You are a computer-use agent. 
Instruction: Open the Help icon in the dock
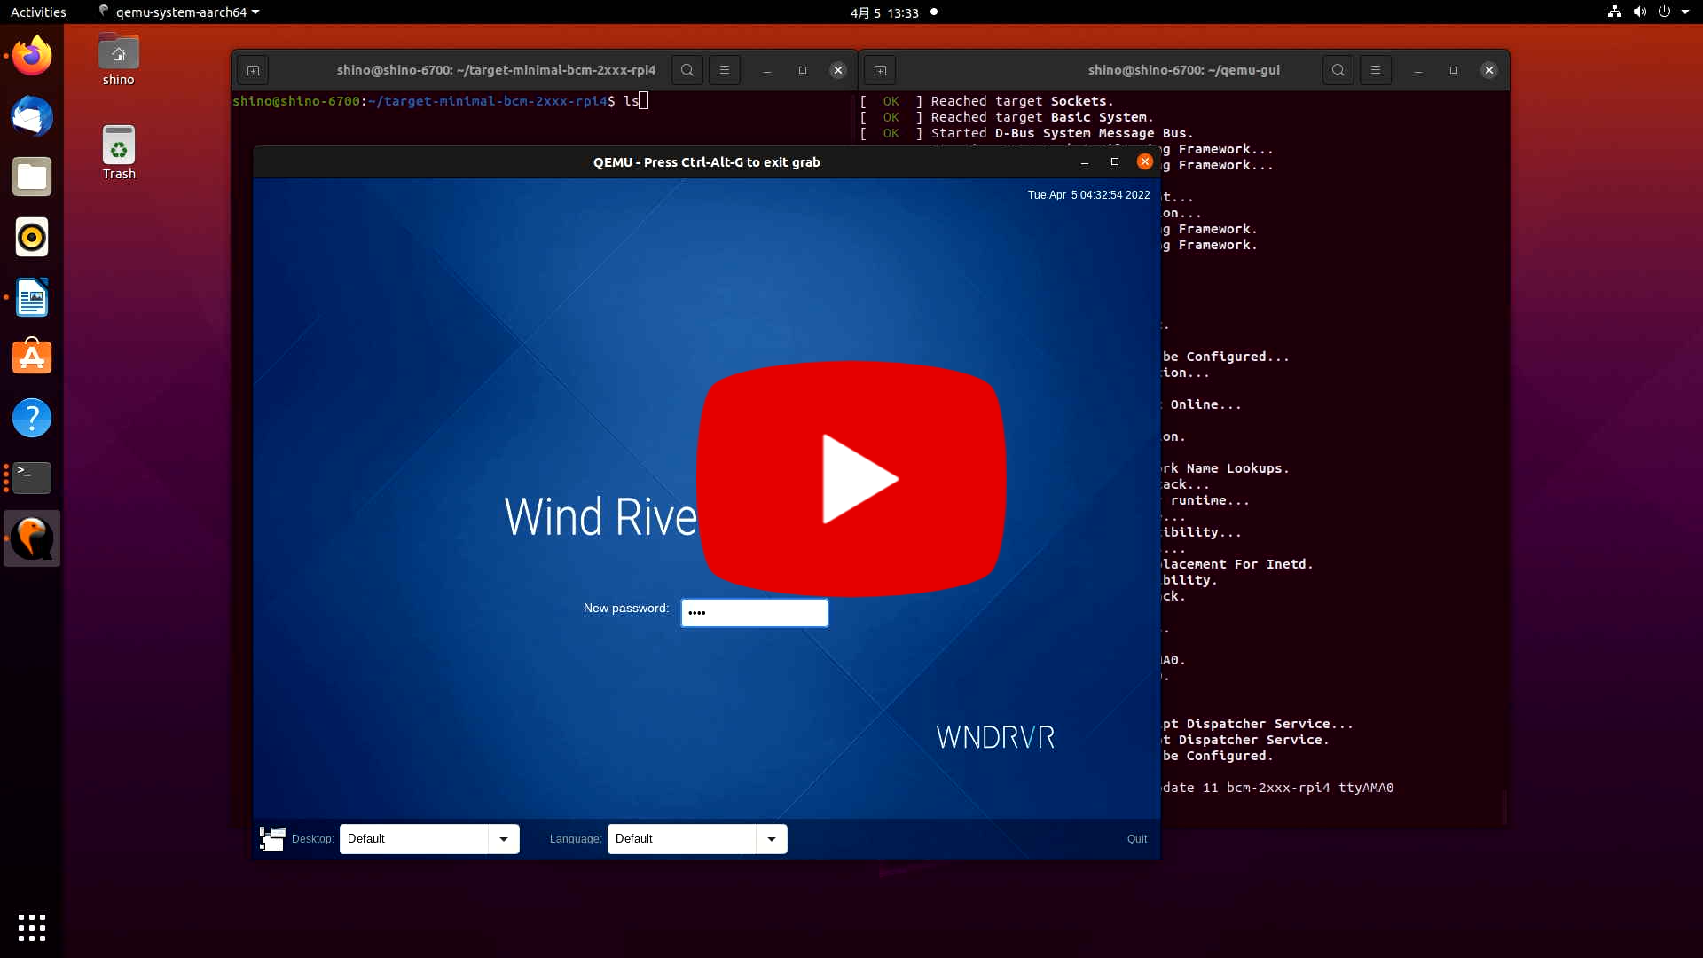[x=32, y=418]
